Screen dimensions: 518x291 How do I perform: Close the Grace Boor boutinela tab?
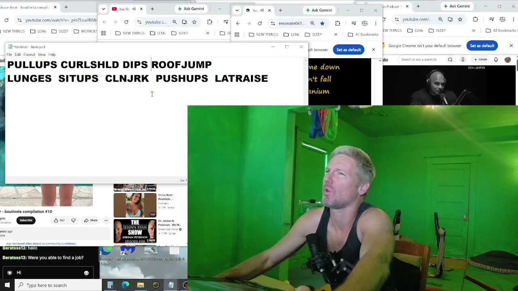pos(54,7)
